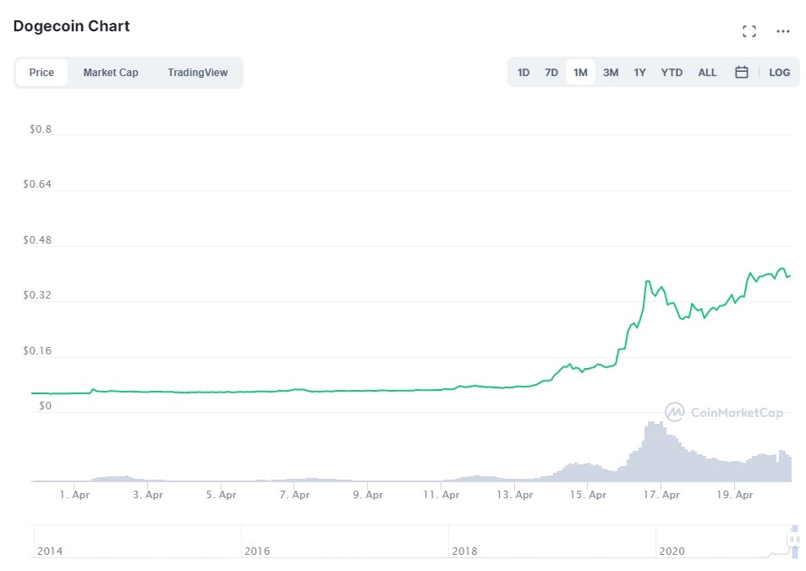This screenshot has width=806, height=571.
Task: Open the fullscreen chart view icon
Action: pos(749,31)
